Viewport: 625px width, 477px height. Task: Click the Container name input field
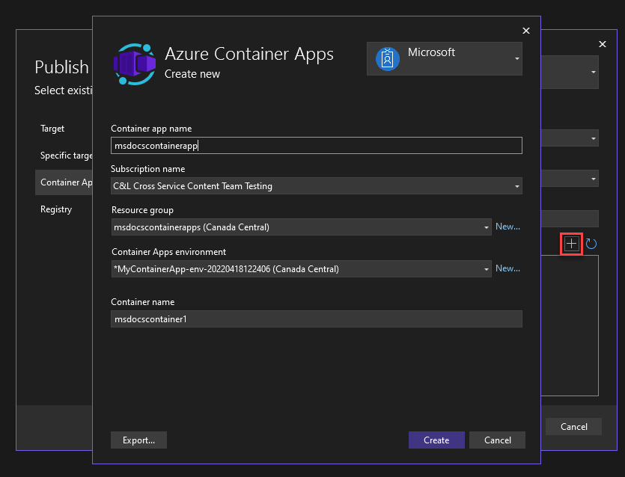tap(314, 318)
